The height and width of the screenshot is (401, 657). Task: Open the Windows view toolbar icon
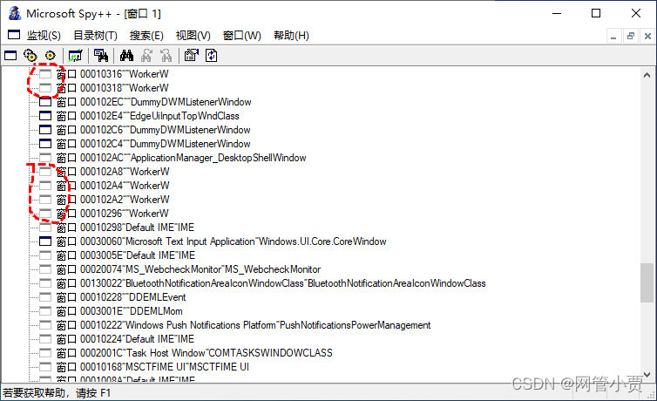pyautogui.click(x=10, y=55)
